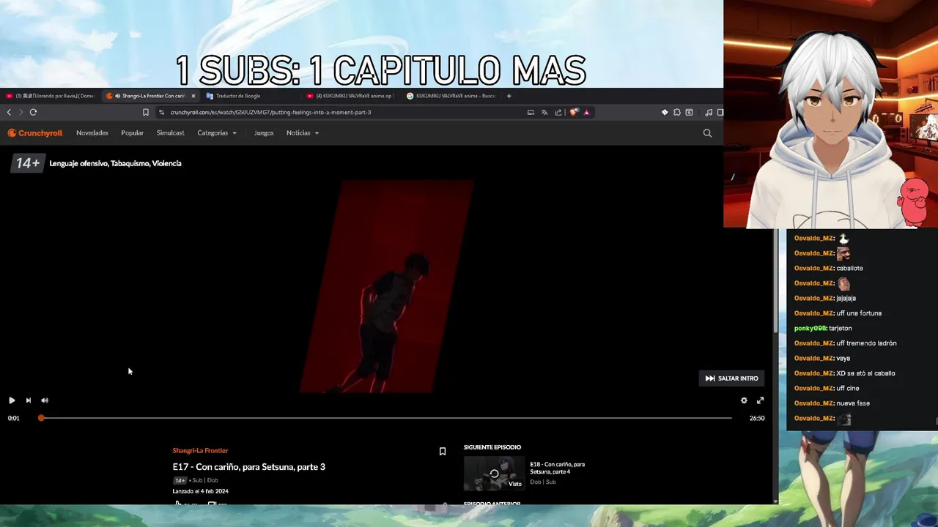938x527 pixels.
Task: Click the SALTAR INTRO button
Action: pos(731,378)
